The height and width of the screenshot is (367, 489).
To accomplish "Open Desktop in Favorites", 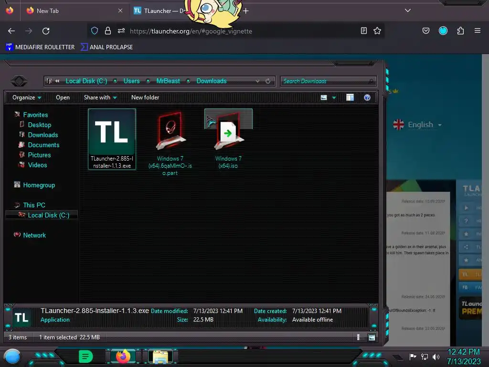I will tap(39, 125).
